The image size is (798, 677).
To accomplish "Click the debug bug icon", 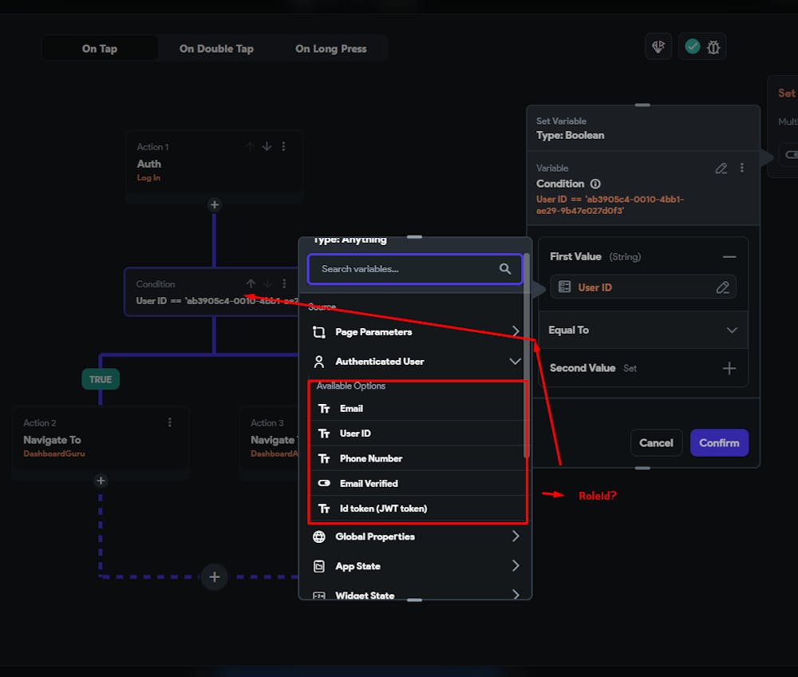I will click(713, 47).
